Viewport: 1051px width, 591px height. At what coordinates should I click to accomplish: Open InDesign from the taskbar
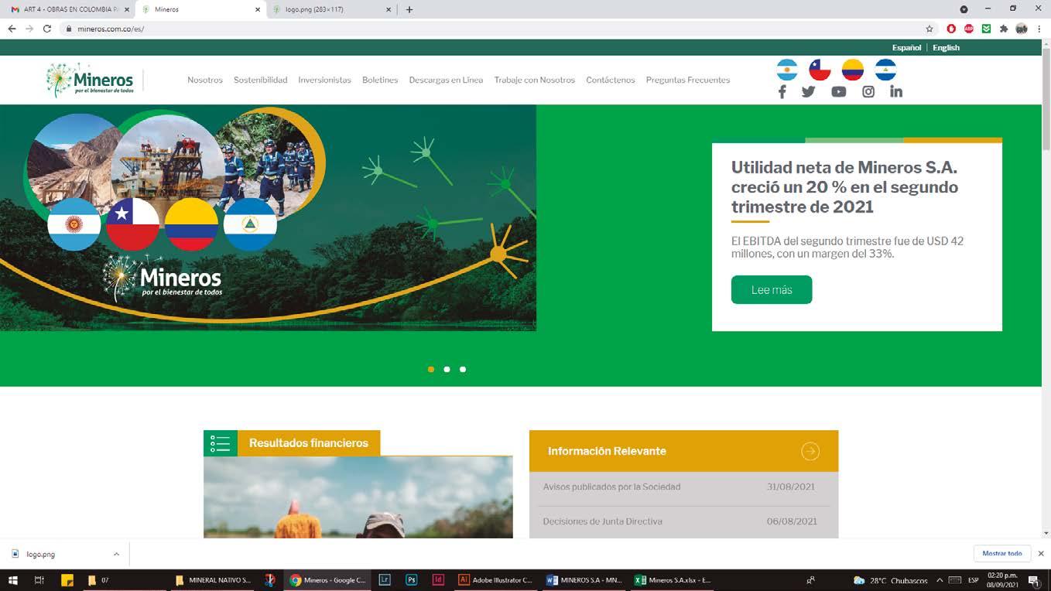tap(438, 580)
